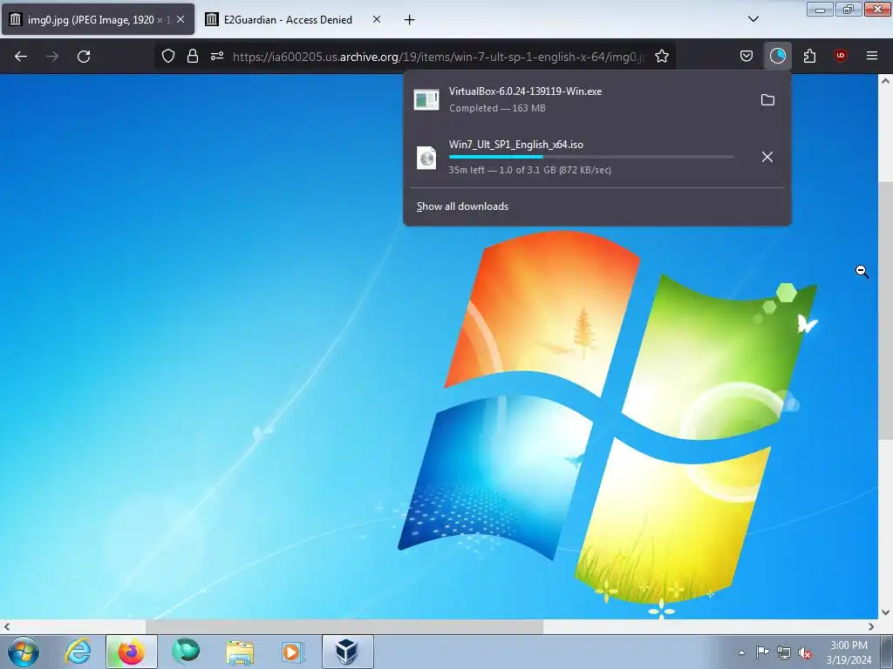Close the E2Guardian Access Denied tab
Screen dimensions: 893x669
[377, 19]
